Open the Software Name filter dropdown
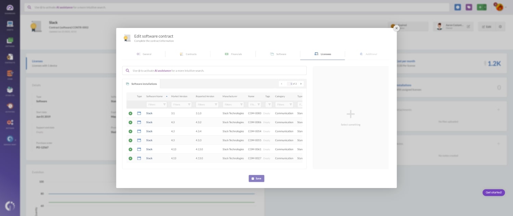 157,104
